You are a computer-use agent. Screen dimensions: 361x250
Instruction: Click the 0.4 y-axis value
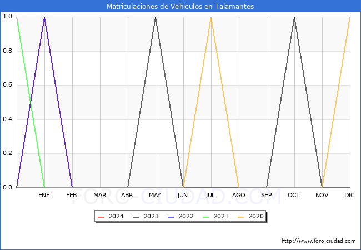click(7, 119)
